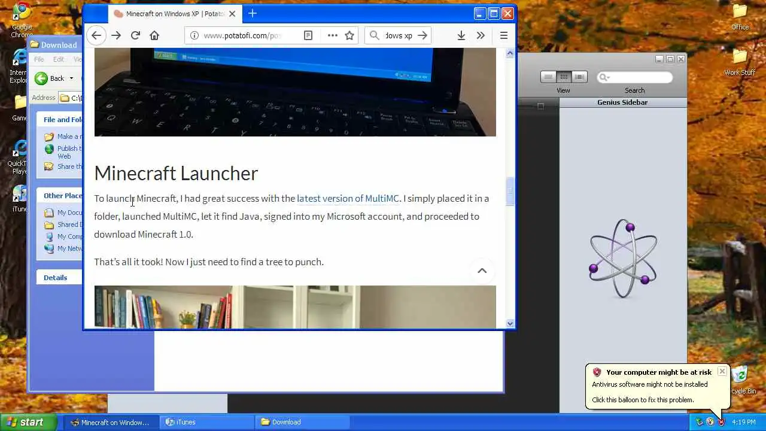Open the iTunes desktop shortcut

[20, 199]
